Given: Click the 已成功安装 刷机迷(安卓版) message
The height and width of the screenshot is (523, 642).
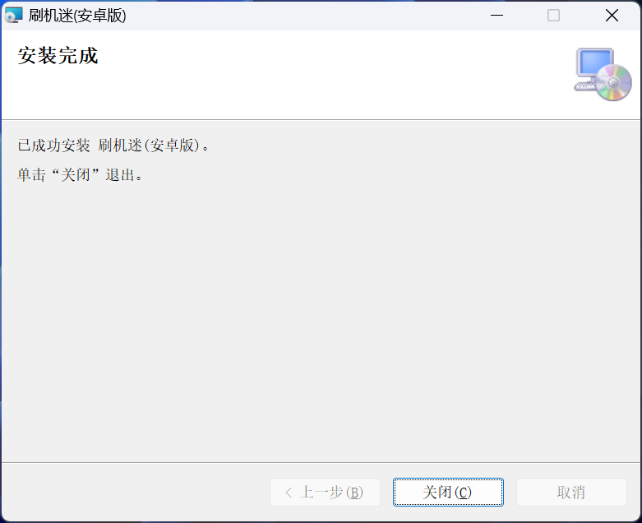Looking at the screenshot, I should [x=113, y=145].
